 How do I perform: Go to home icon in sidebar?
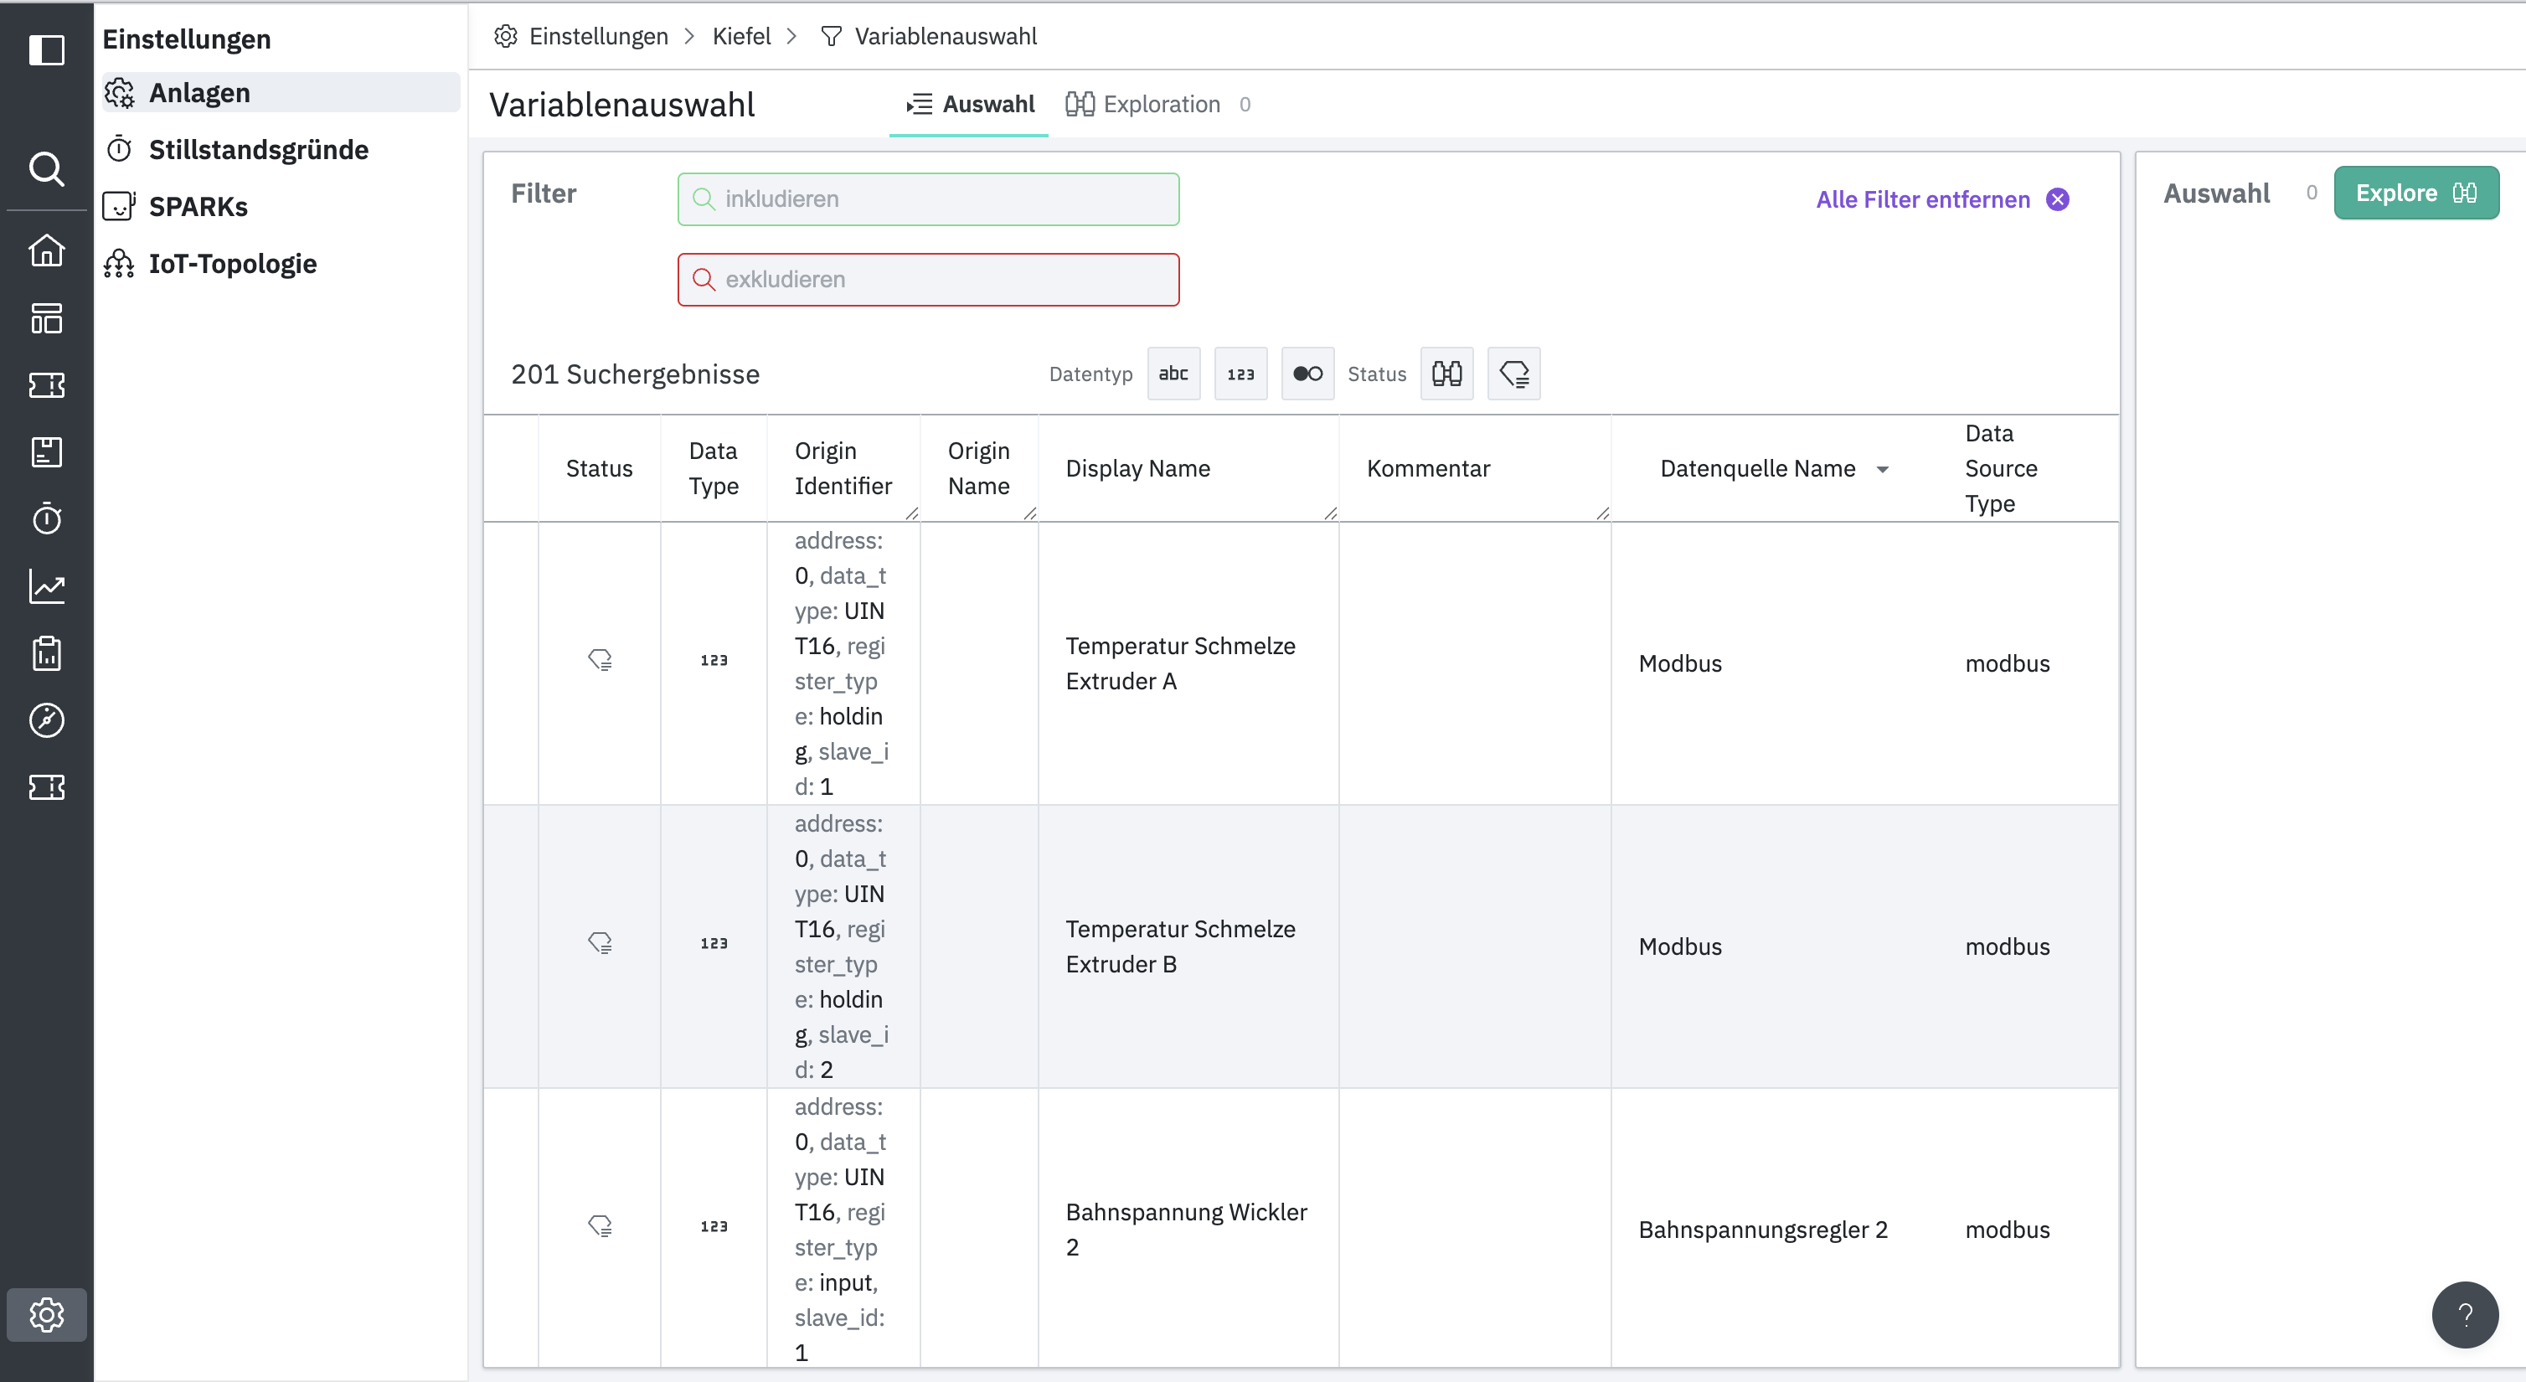[x=46, y=251]
